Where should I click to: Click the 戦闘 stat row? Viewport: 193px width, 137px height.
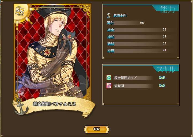[x=141, y=44]
